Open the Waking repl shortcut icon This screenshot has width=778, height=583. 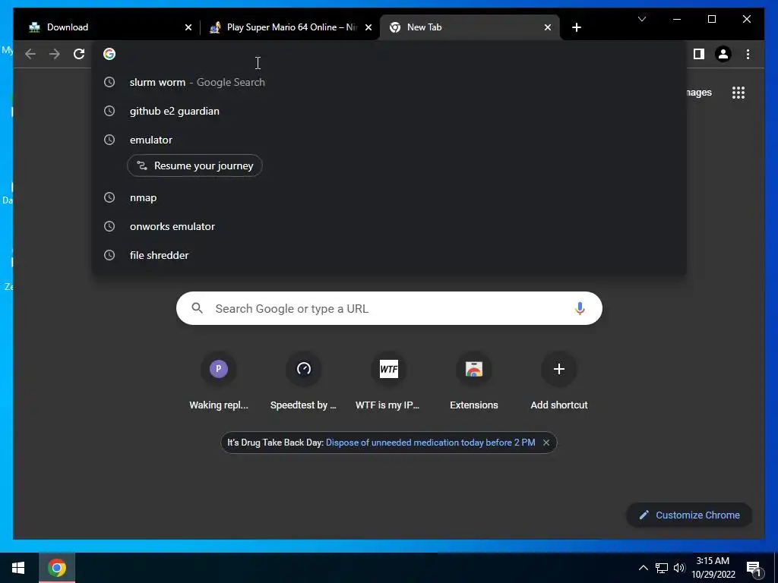[x=219, y=369]
